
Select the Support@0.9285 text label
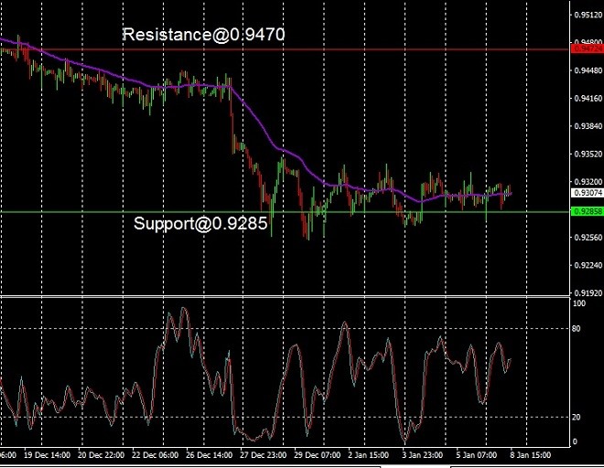(x=200, y=224)
